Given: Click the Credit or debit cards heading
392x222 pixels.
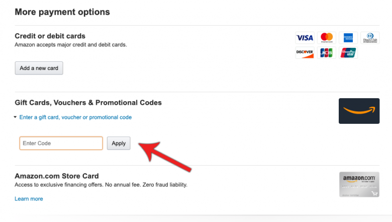Looking at the screenshot, I should click(x=50, y=36).
